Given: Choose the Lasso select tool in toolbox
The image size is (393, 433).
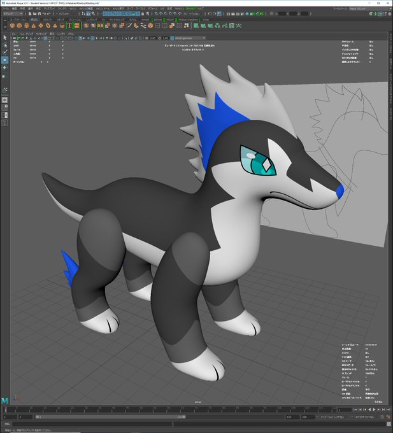Looking at the screenshot, I should [4, 45].
